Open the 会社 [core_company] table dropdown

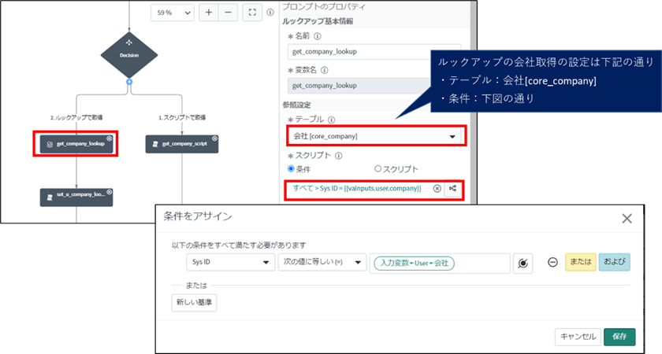[376, 136]
